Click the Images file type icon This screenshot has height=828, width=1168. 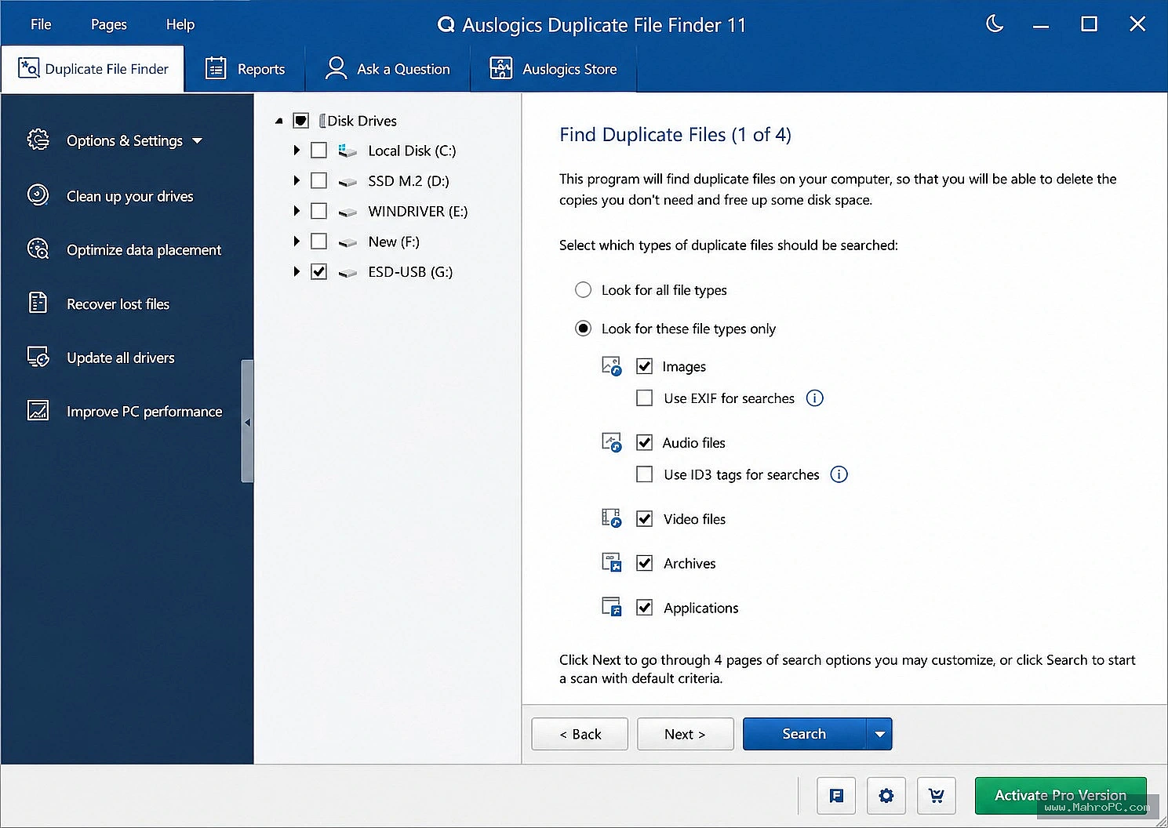coord(611,366)
